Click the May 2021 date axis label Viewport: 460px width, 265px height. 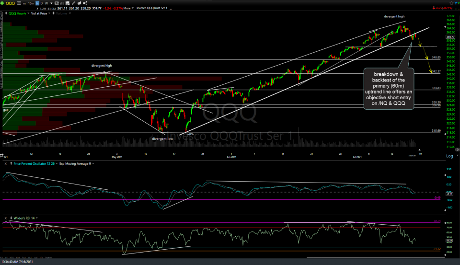tap(117, 157)
